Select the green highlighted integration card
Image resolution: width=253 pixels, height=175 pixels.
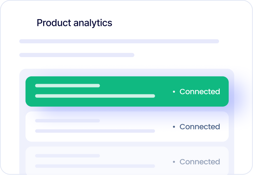pos(127,91)
